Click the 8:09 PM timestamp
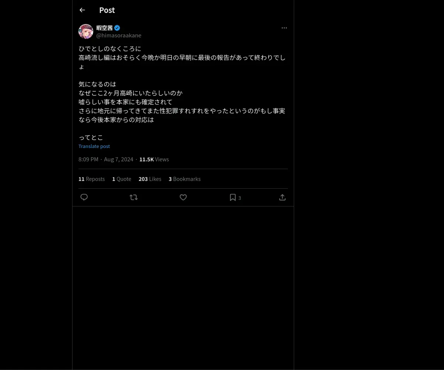Screen dimensions: 444x370 88,159
